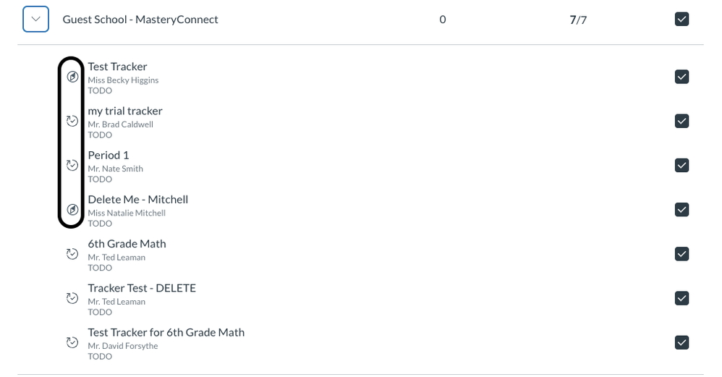Deselect the Tracker Test - DELETE checkbox
The height and width of the screenshot is (377, 722).
[x=681, y=298]
